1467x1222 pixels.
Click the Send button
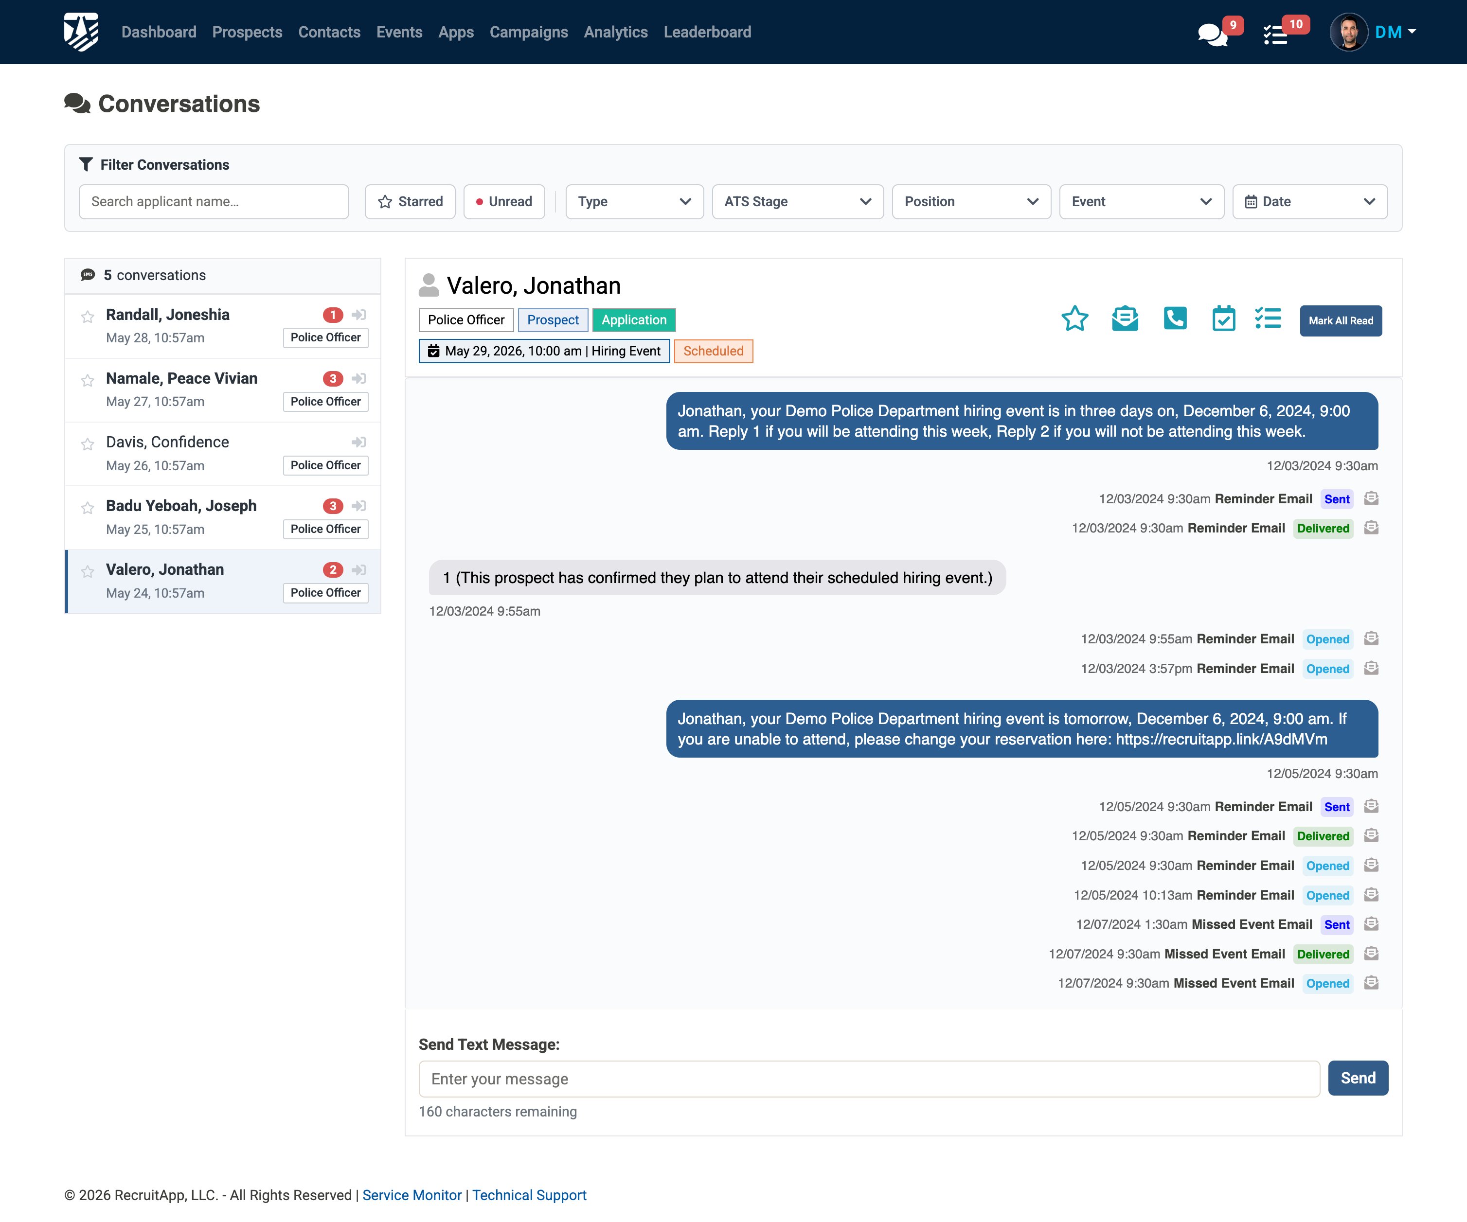pyautogui.click(x=1358, y=1078)
